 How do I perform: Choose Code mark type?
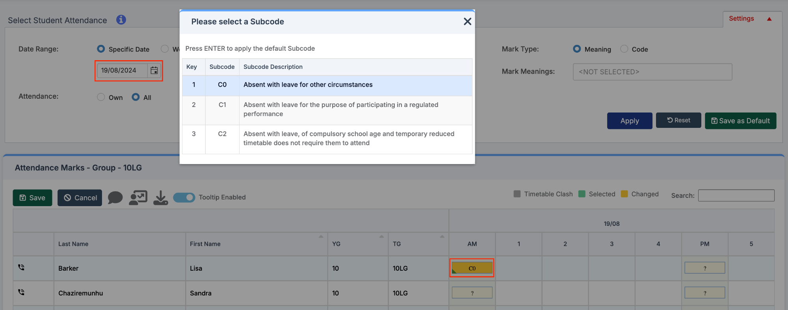click(624, 49)
